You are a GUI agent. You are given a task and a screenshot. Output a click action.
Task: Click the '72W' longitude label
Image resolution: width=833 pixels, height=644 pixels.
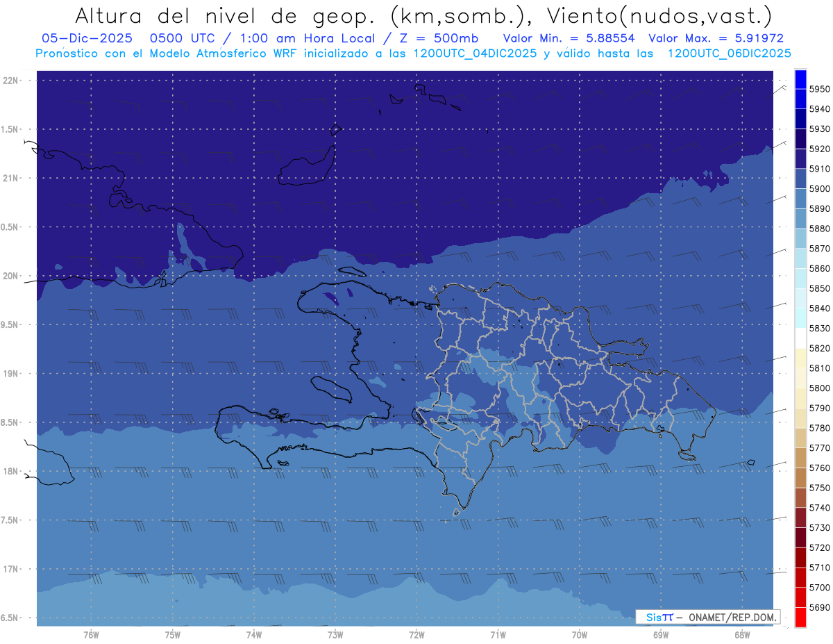(416, 635)
